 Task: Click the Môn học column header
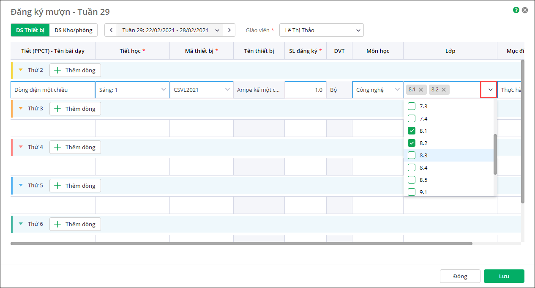[x=378, y=51]
